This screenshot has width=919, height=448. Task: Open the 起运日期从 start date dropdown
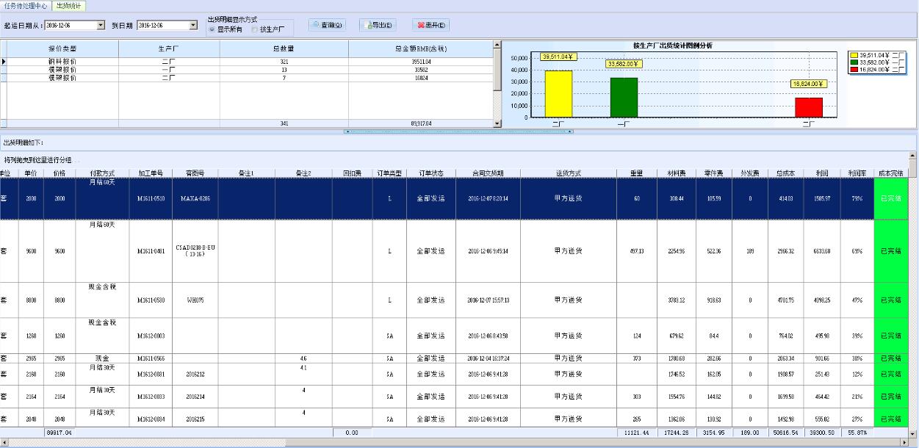coord(101,25)
